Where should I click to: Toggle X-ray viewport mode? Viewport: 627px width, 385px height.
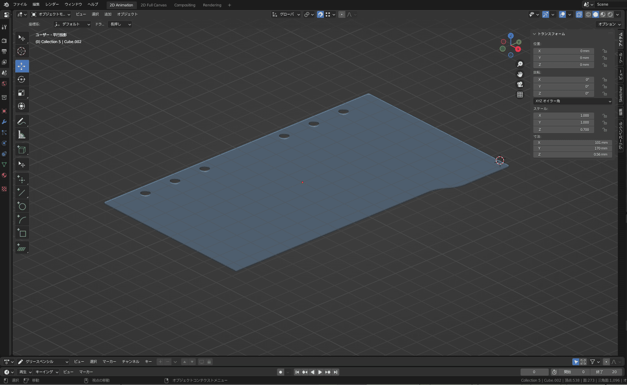(579, 15)
